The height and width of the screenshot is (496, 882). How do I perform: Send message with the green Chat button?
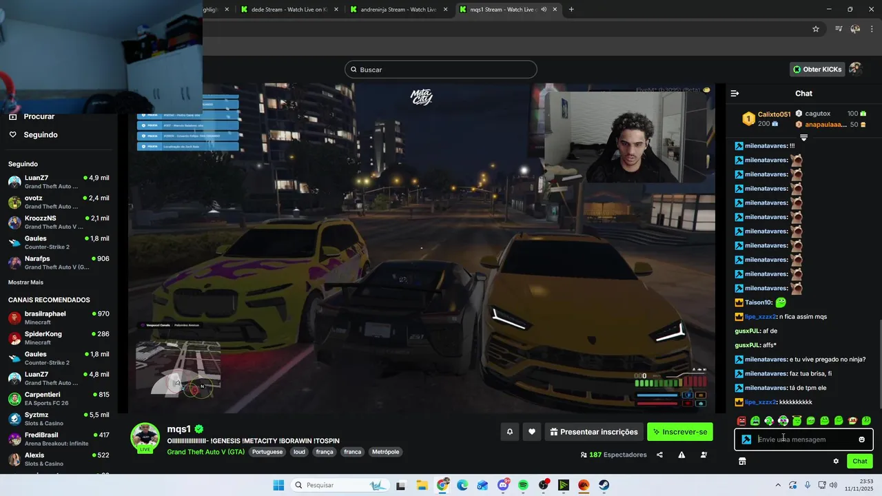click(x=860, y=462)
